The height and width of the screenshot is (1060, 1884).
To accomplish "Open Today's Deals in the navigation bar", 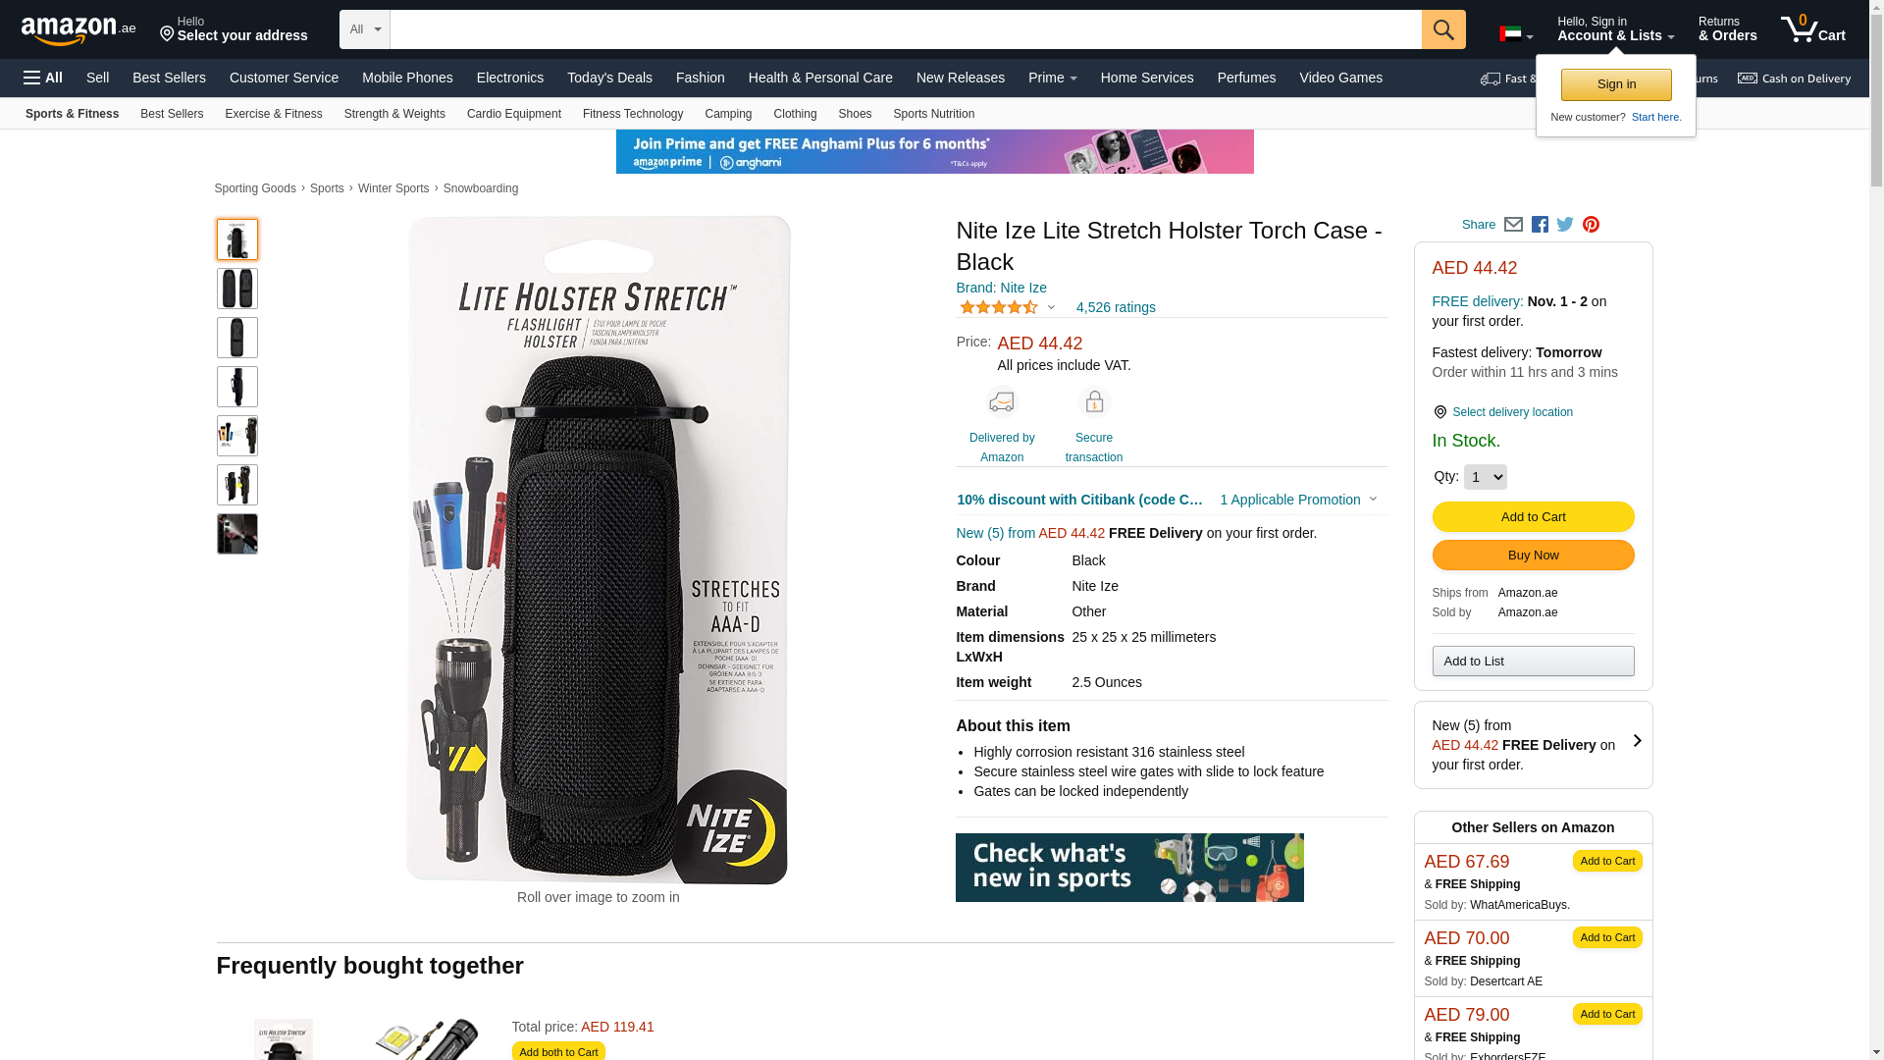I will pos(609,78).
